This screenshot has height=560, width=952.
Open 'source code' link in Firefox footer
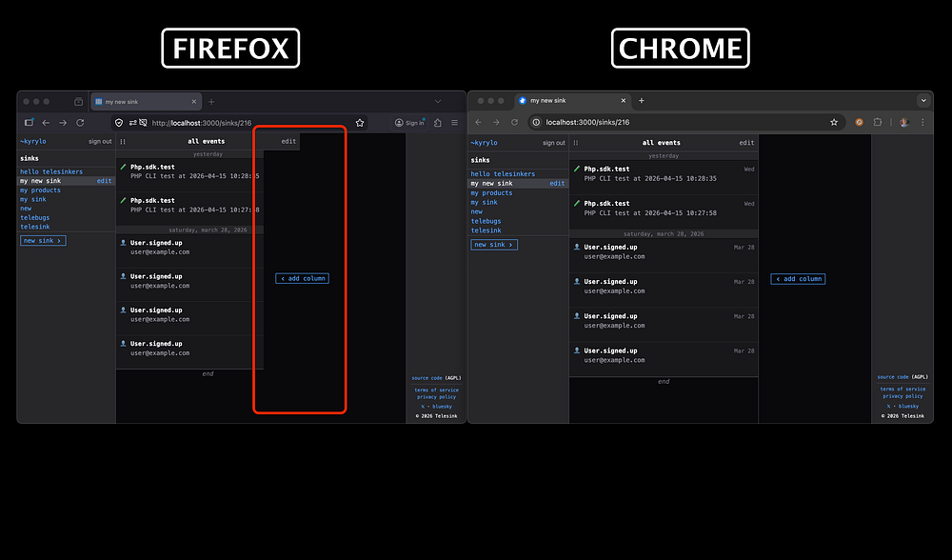pos(427,378)
